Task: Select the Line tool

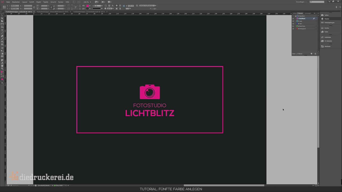Action: pos(2,33)
